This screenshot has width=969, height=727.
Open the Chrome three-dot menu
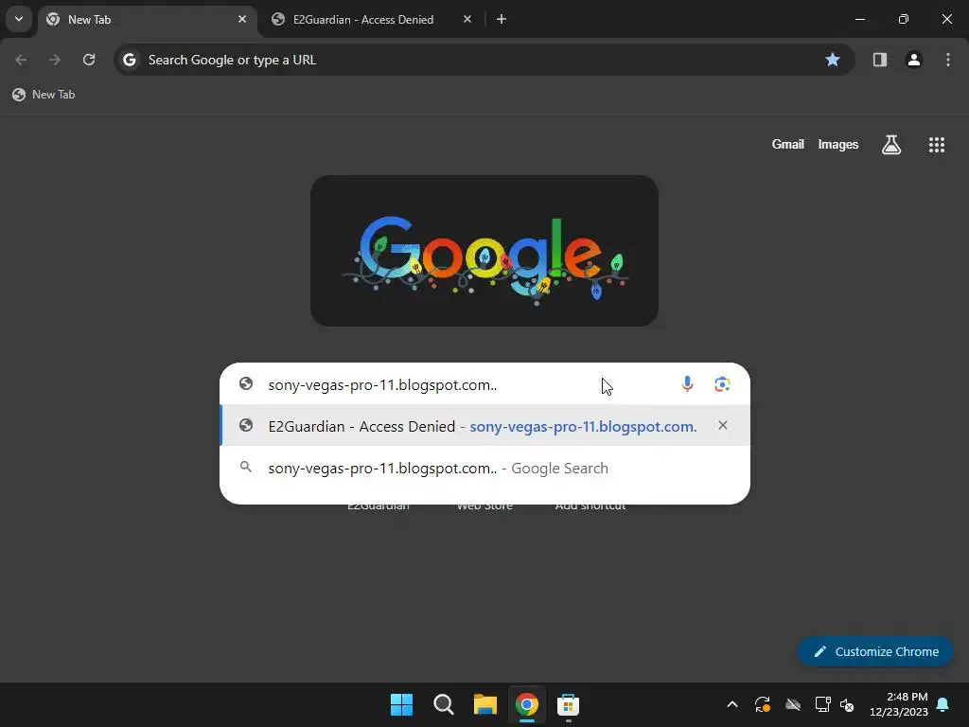948,60
